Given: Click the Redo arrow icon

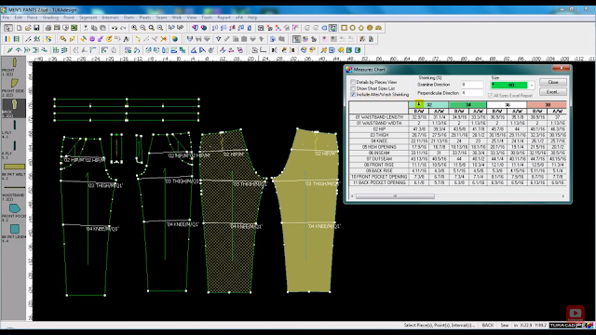Looking at the screenshot, I should (x=123, y=28).
